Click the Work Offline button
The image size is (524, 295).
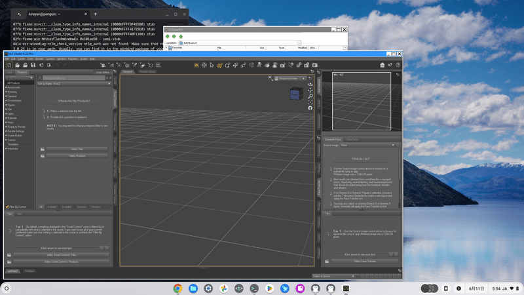[x=103, y=72]
